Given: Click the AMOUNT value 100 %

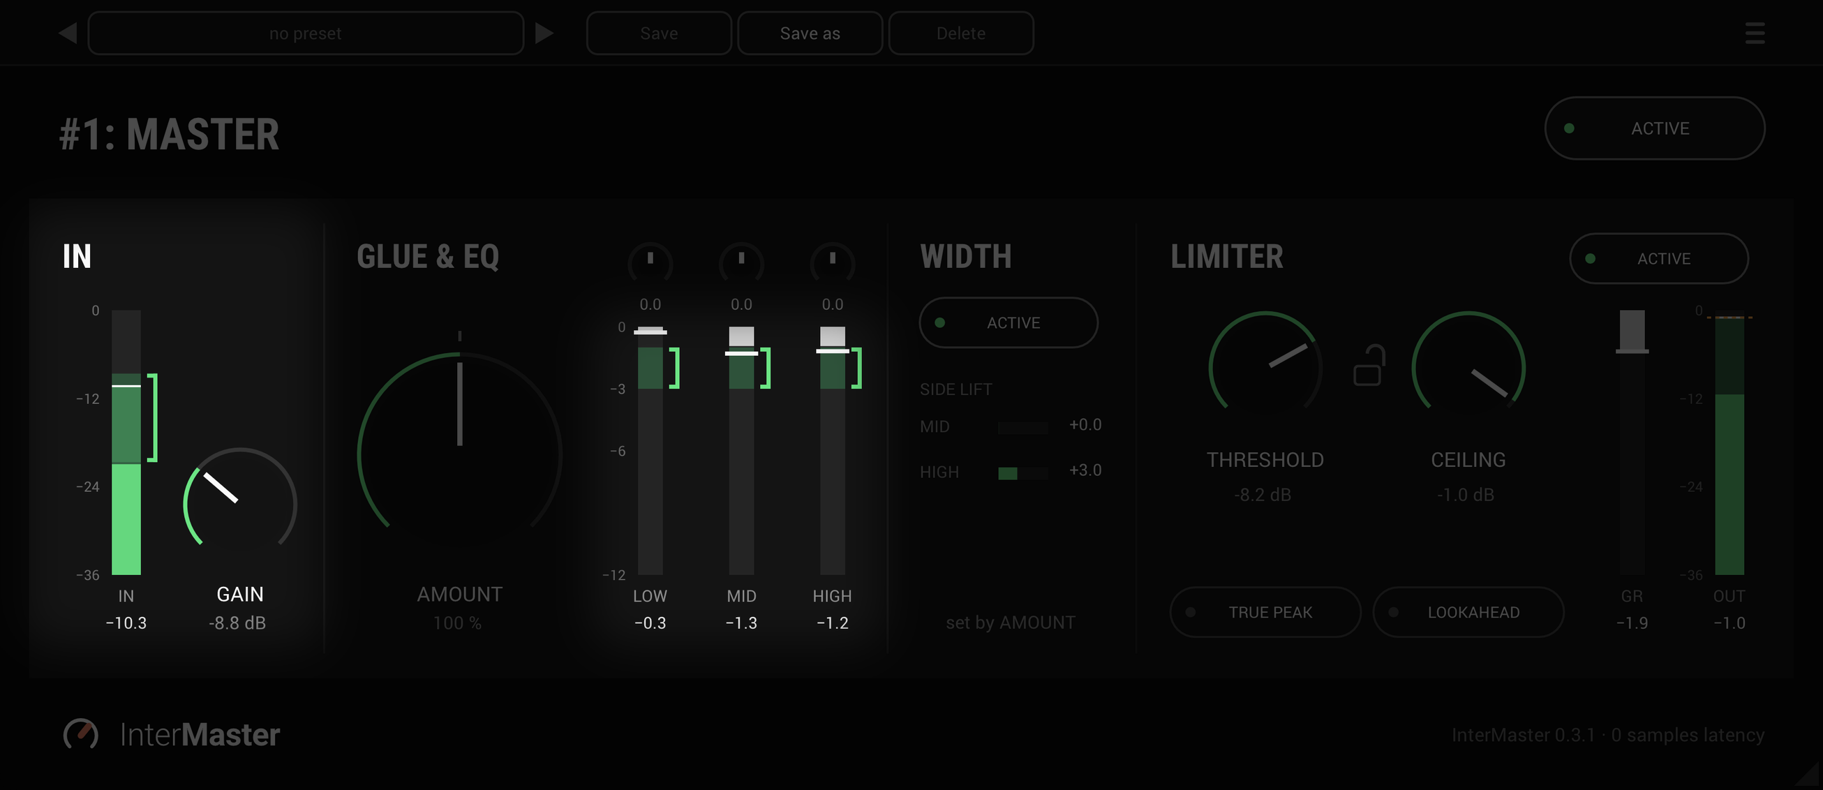Looking at the screenshot, I should [457, 624].
